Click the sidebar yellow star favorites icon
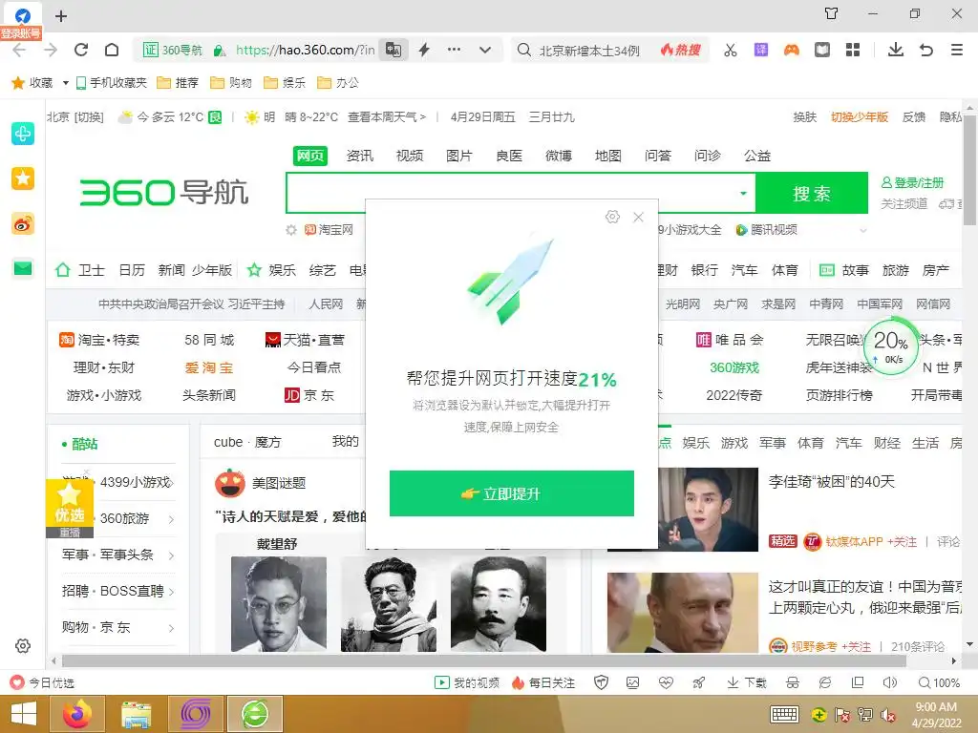The image size is (978, 733). [x=23, y=178]
